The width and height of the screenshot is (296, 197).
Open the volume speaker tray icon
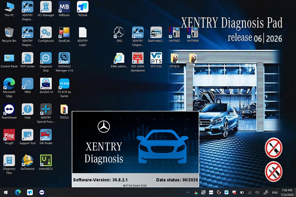[257, 192]
